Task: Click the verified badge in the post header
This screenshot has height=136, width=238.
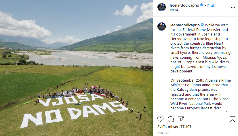Action: [x=202, y=5]
